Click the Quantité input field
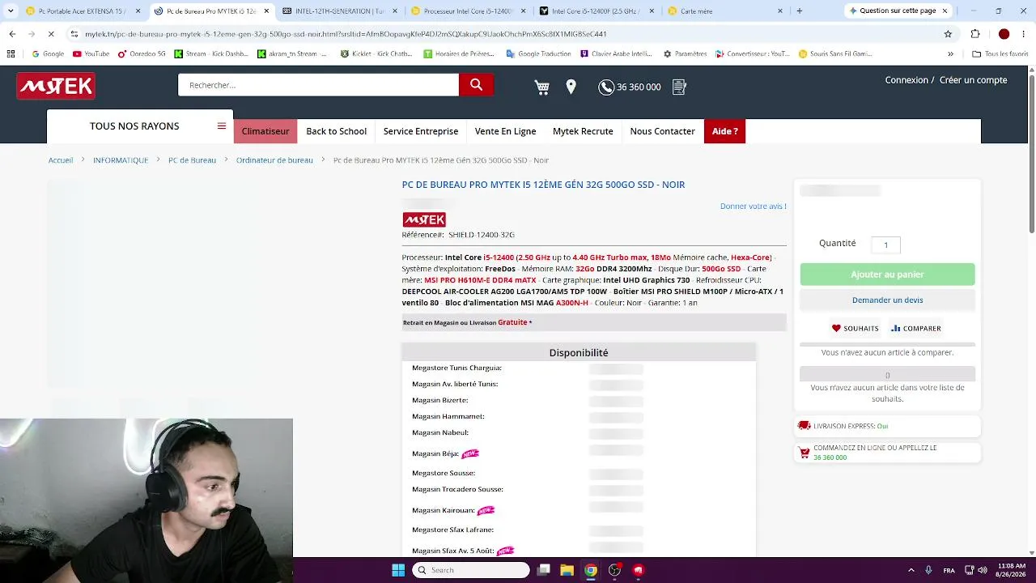This screenshot has width=1036, height=583. tap(885, 245)
